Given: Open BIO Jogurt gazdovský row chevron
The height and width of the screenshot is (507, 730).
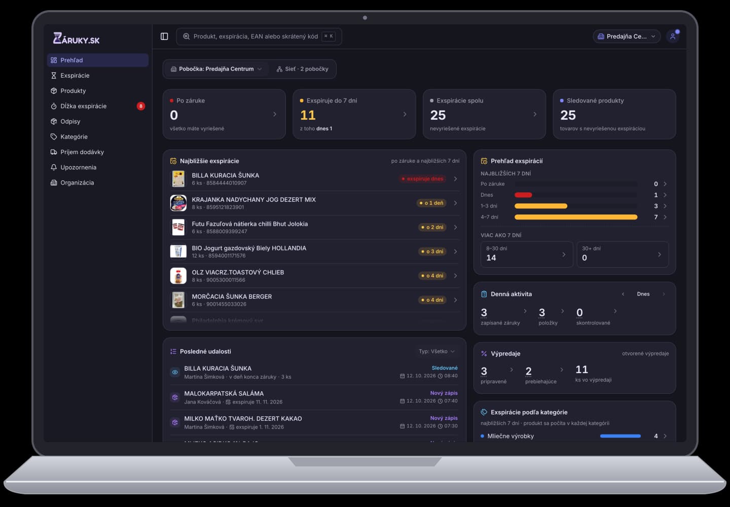Looking at the screenshot, I should [455, 251].
